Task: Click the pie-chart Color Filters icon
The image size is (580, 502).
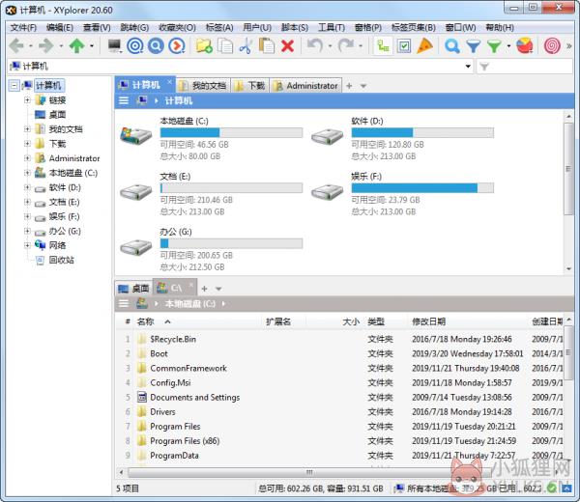Action: 525,45
